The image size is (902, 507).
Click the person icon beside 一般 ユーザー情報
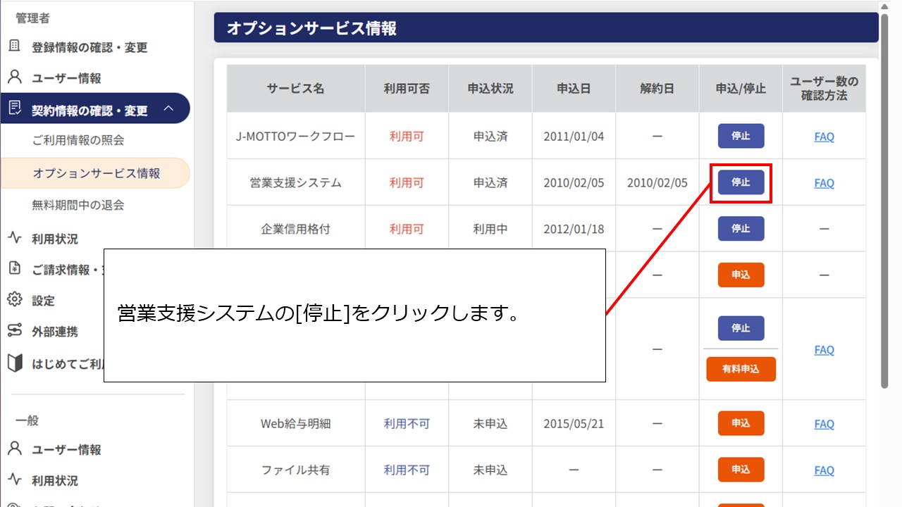[15, 449]
